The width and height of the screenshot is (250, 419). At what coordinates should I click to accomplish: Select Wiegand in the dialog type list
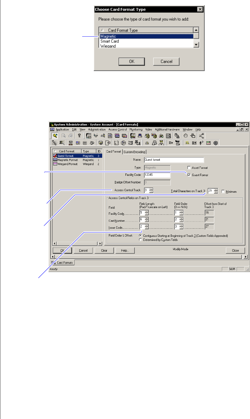tap(146, 46)
